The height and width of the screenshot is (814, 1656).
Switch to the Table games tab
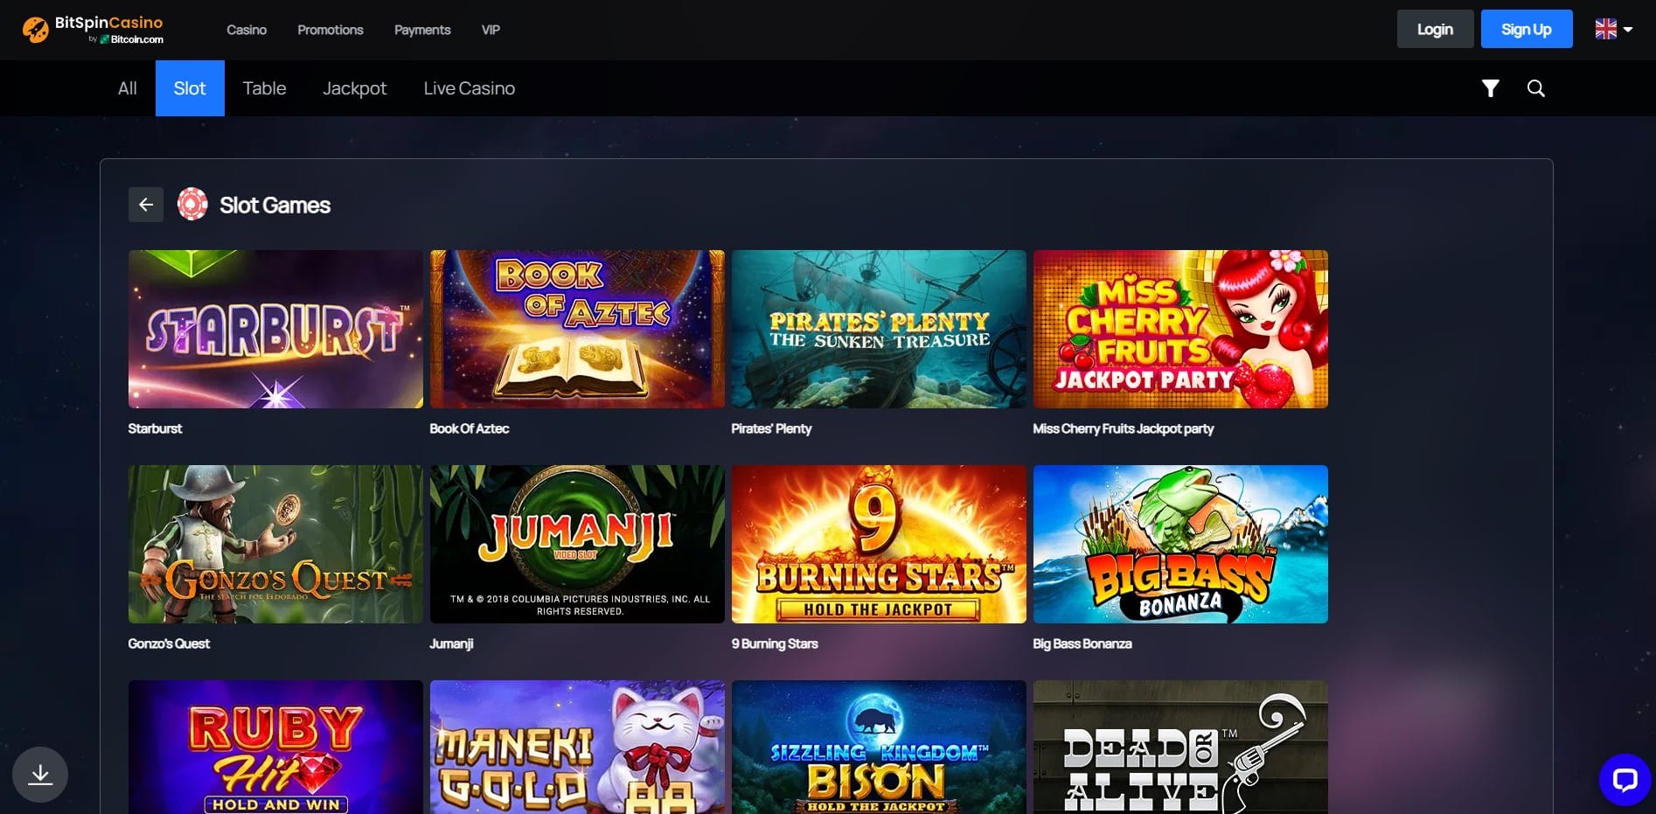(264, 88)
